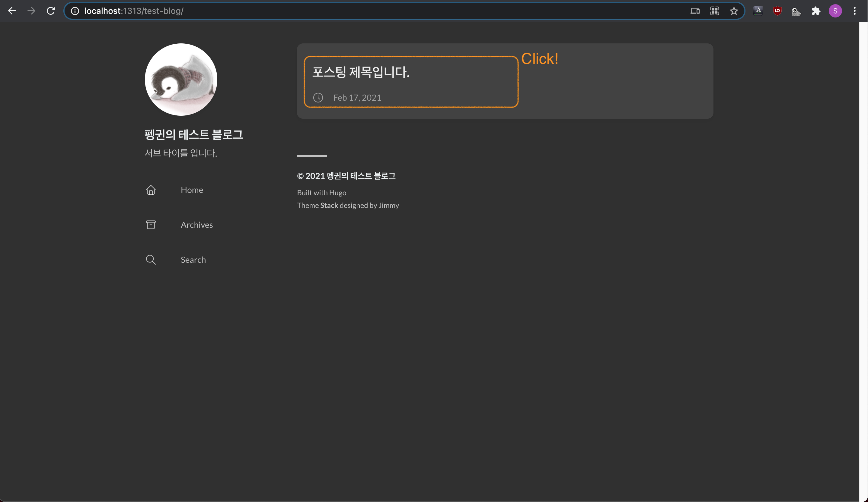
Task: Bookmark page with the star icon
Action: point(734,11)
